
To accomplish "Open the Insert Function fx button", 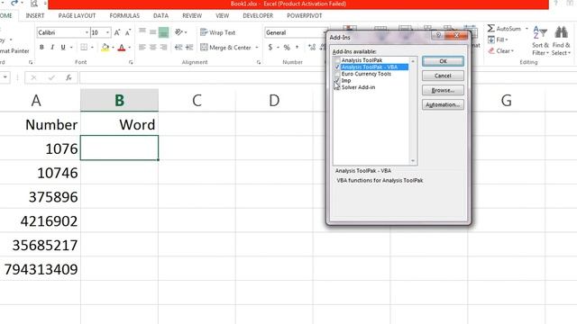I will point(69,77).
